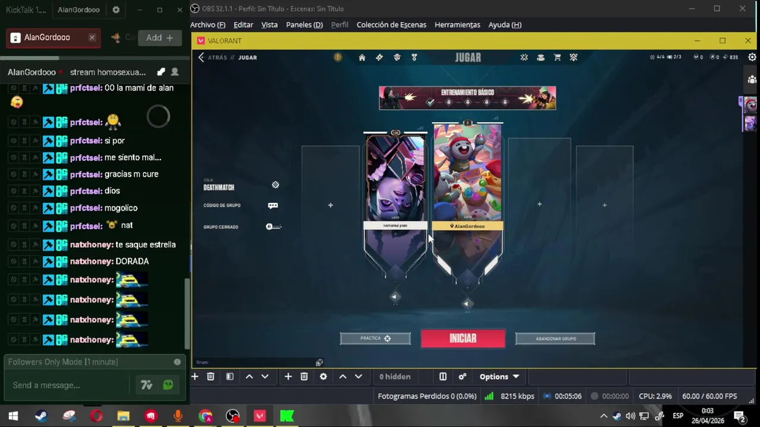Open OBS scene remove trash icon
This screenshot has height=427, width=760.
tap(210, 377)
